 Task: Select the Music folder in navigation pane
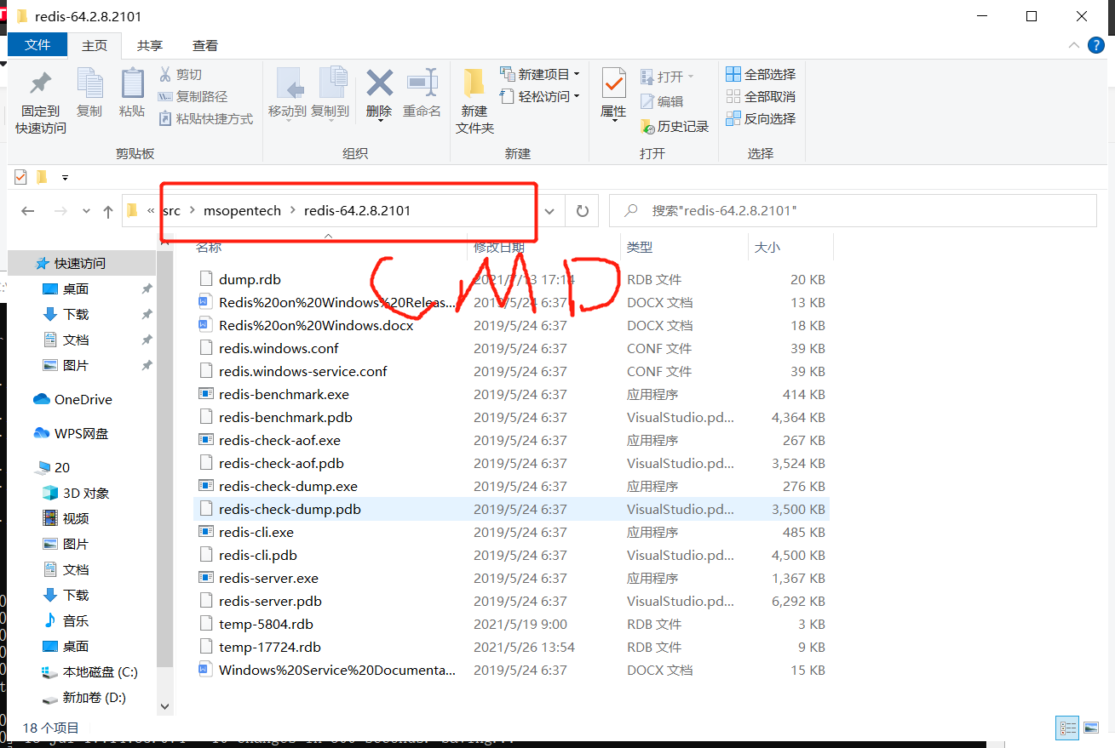point(65,620)
